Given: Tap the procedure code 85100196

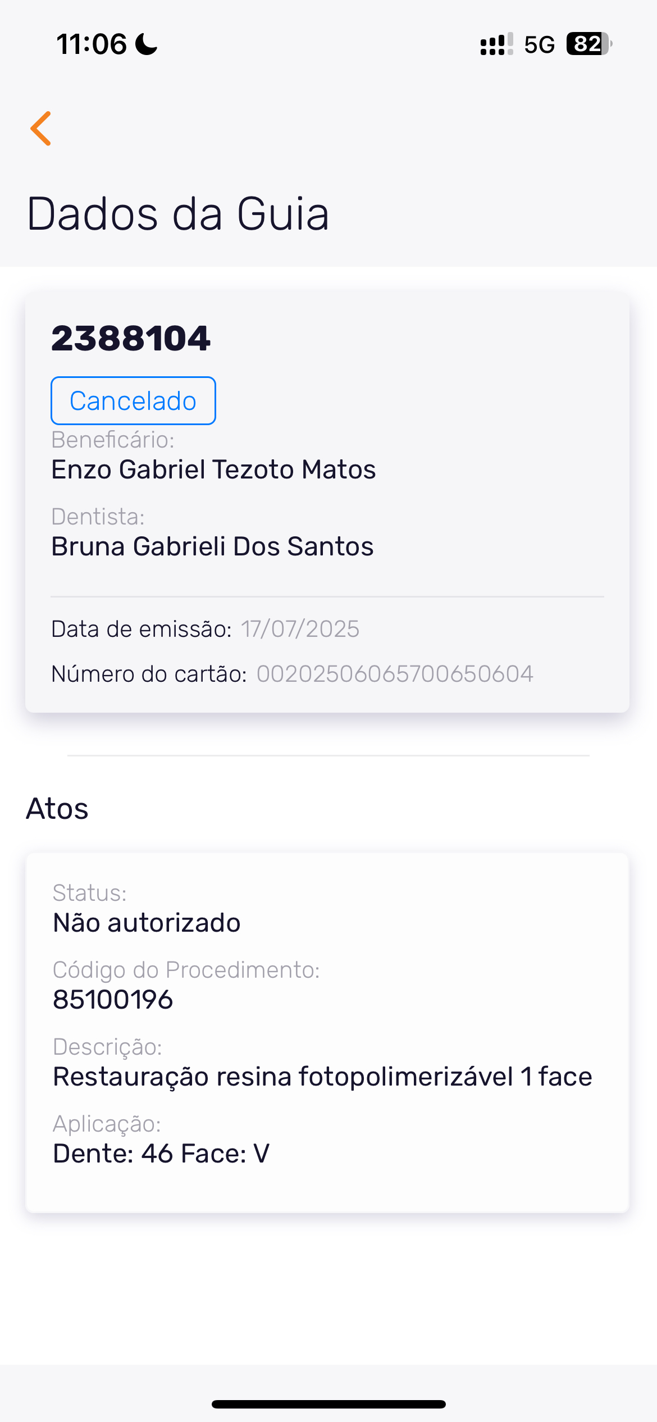Looking at the screenshot, I should 113,1000.
